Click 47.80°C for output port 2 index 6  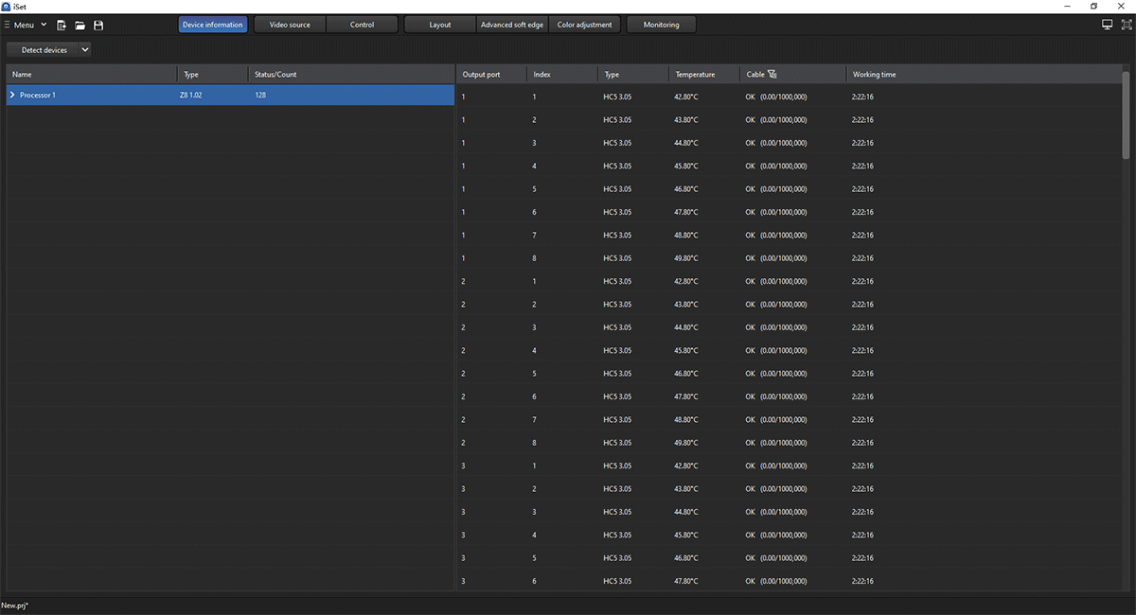[686, 396]
